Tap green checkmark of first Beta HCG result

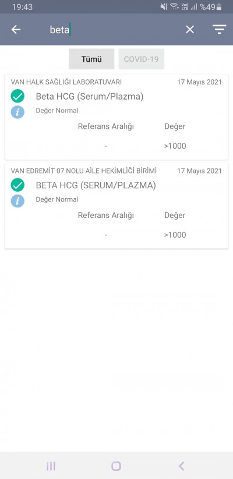click(17, 96)
